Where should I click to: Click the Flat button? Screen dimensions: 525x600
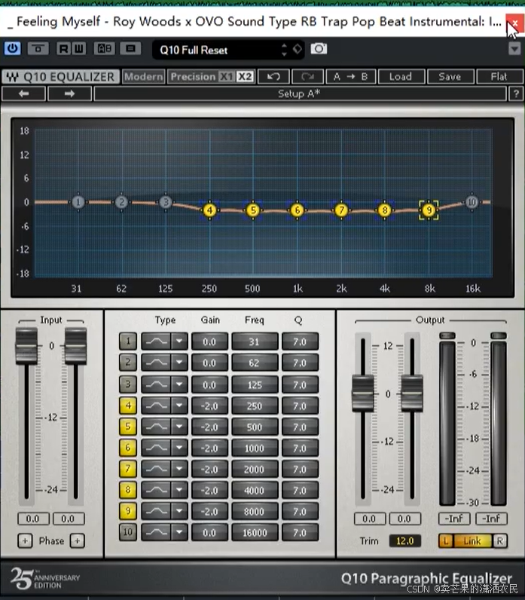click(499, 77)
